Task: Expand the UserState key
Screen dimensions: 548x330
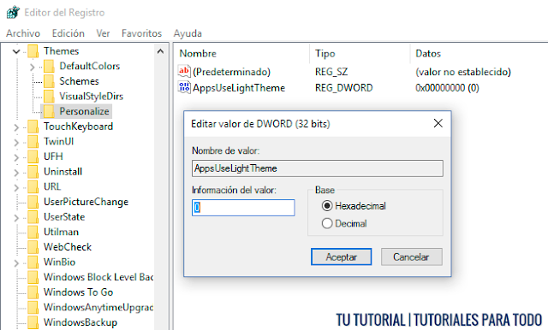Action: tap(16, 218)
